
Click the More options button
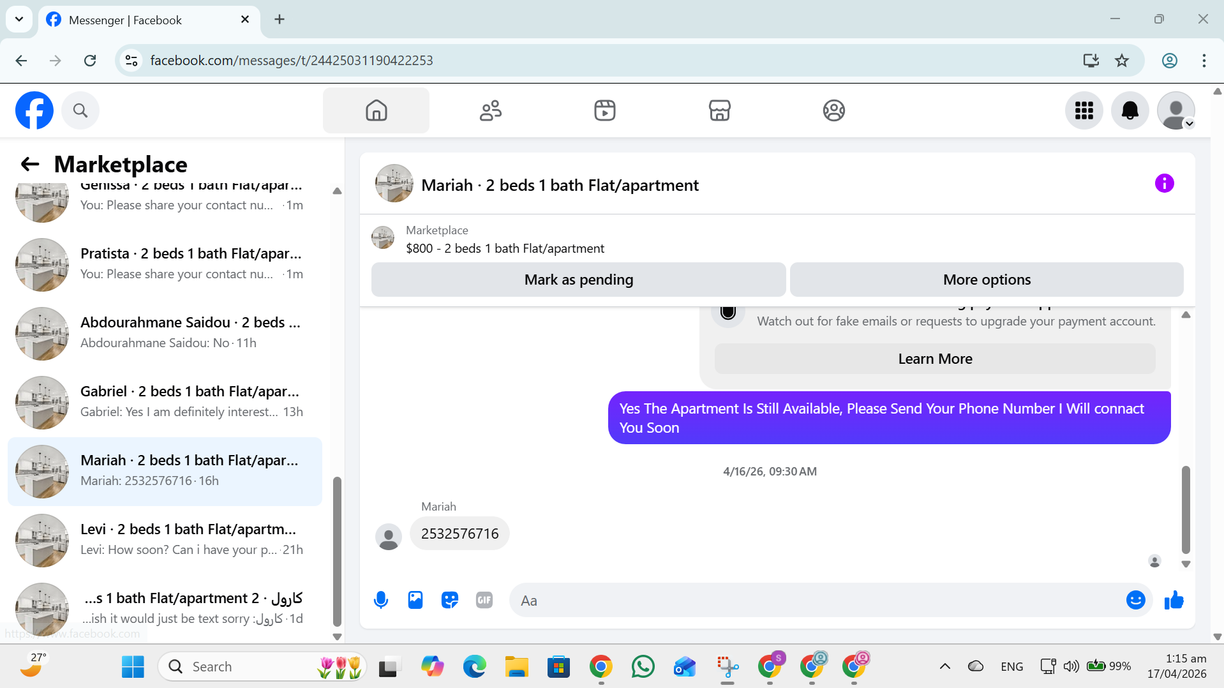pyautogui.click(x=987, y=280)
